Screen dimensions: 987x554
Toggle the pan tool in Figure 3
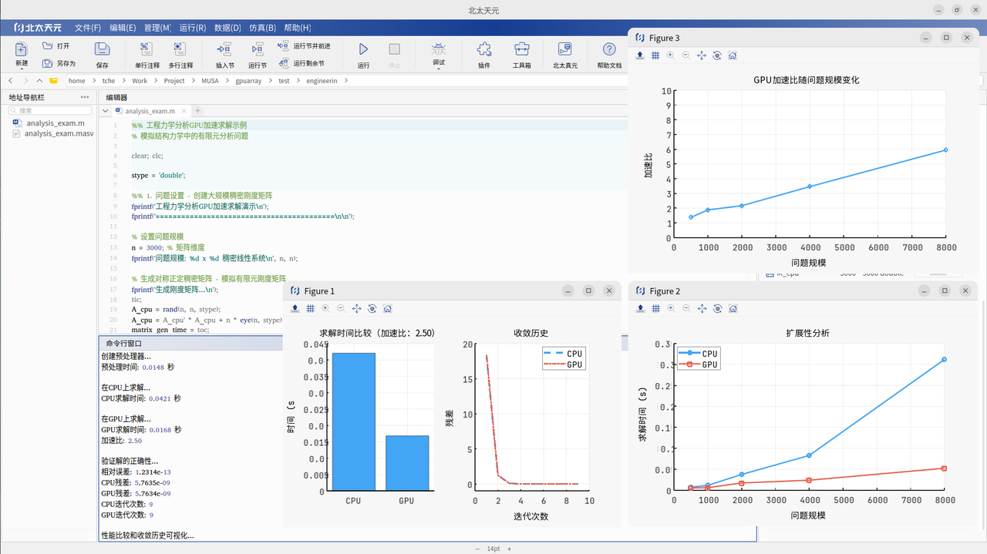[702, 55]
